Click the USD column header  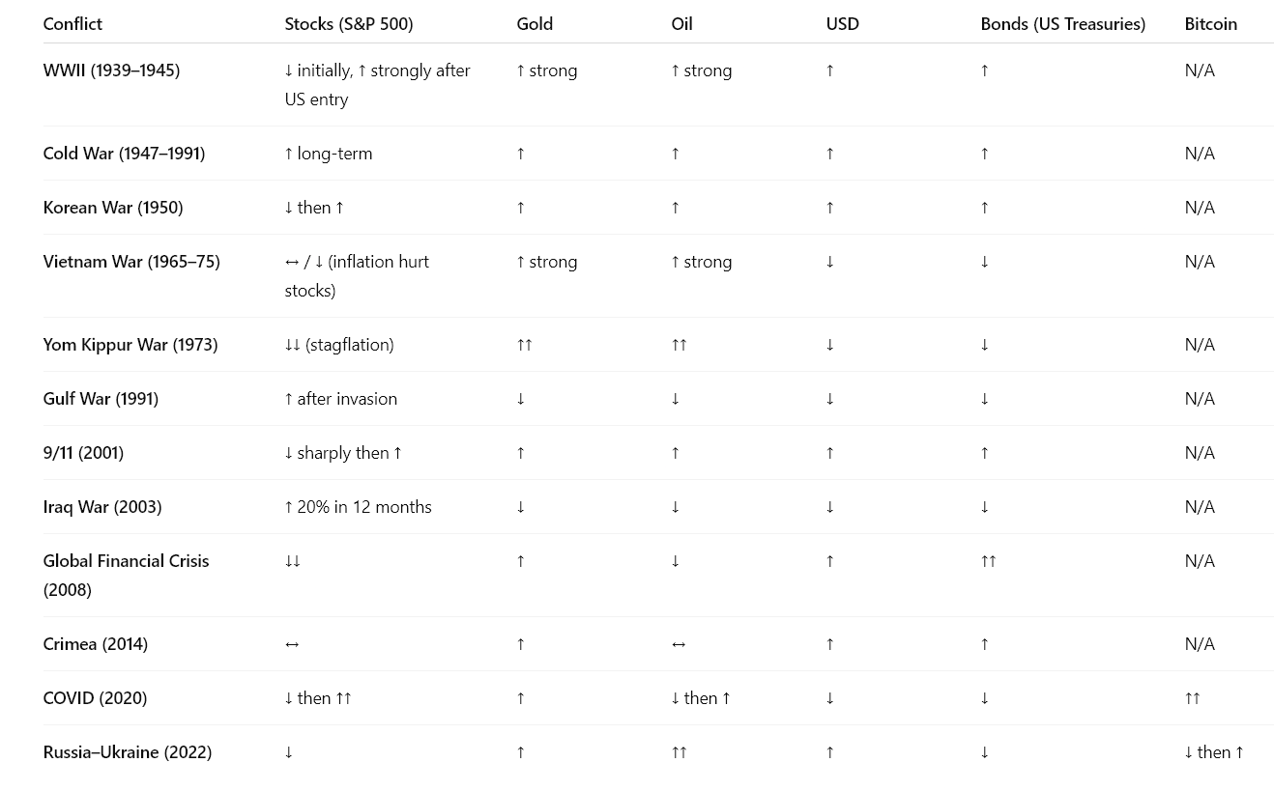(x=842, y=24)
